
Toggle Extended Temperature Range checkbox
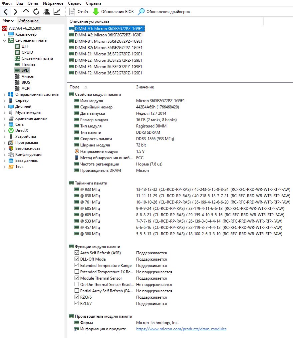point(77,265)
